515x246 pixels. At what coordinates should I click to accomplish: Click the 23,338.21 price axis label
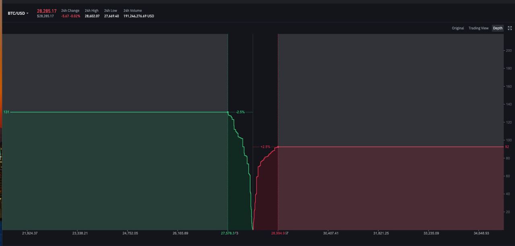(x=80, y=233)
